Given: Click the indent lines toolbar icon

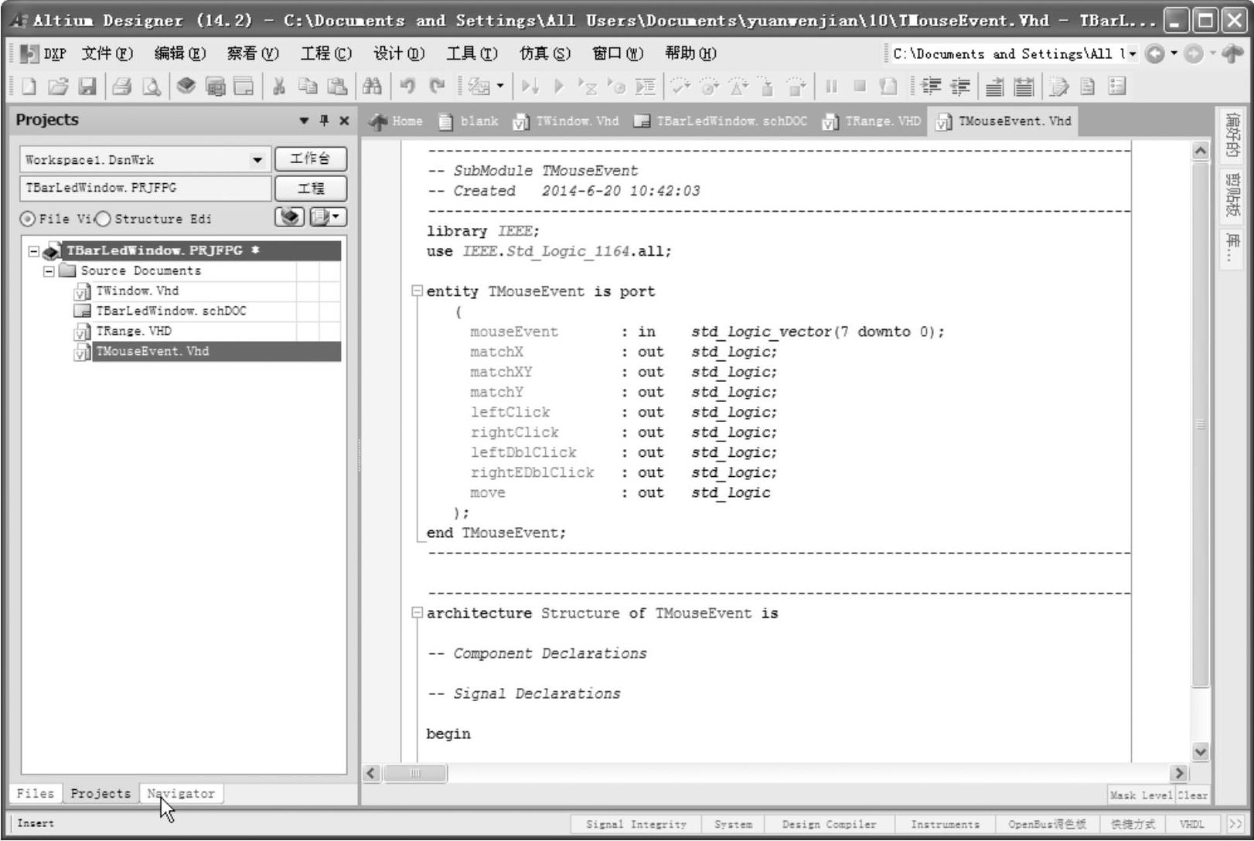Looking at the screenshot, I should click(932, 87).
